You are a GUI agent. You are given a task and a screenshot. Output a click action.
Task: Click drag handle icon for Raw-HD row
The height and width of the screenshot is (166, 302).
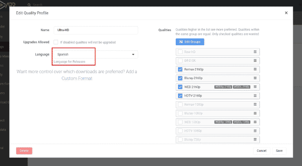click(x=255, y=52)
